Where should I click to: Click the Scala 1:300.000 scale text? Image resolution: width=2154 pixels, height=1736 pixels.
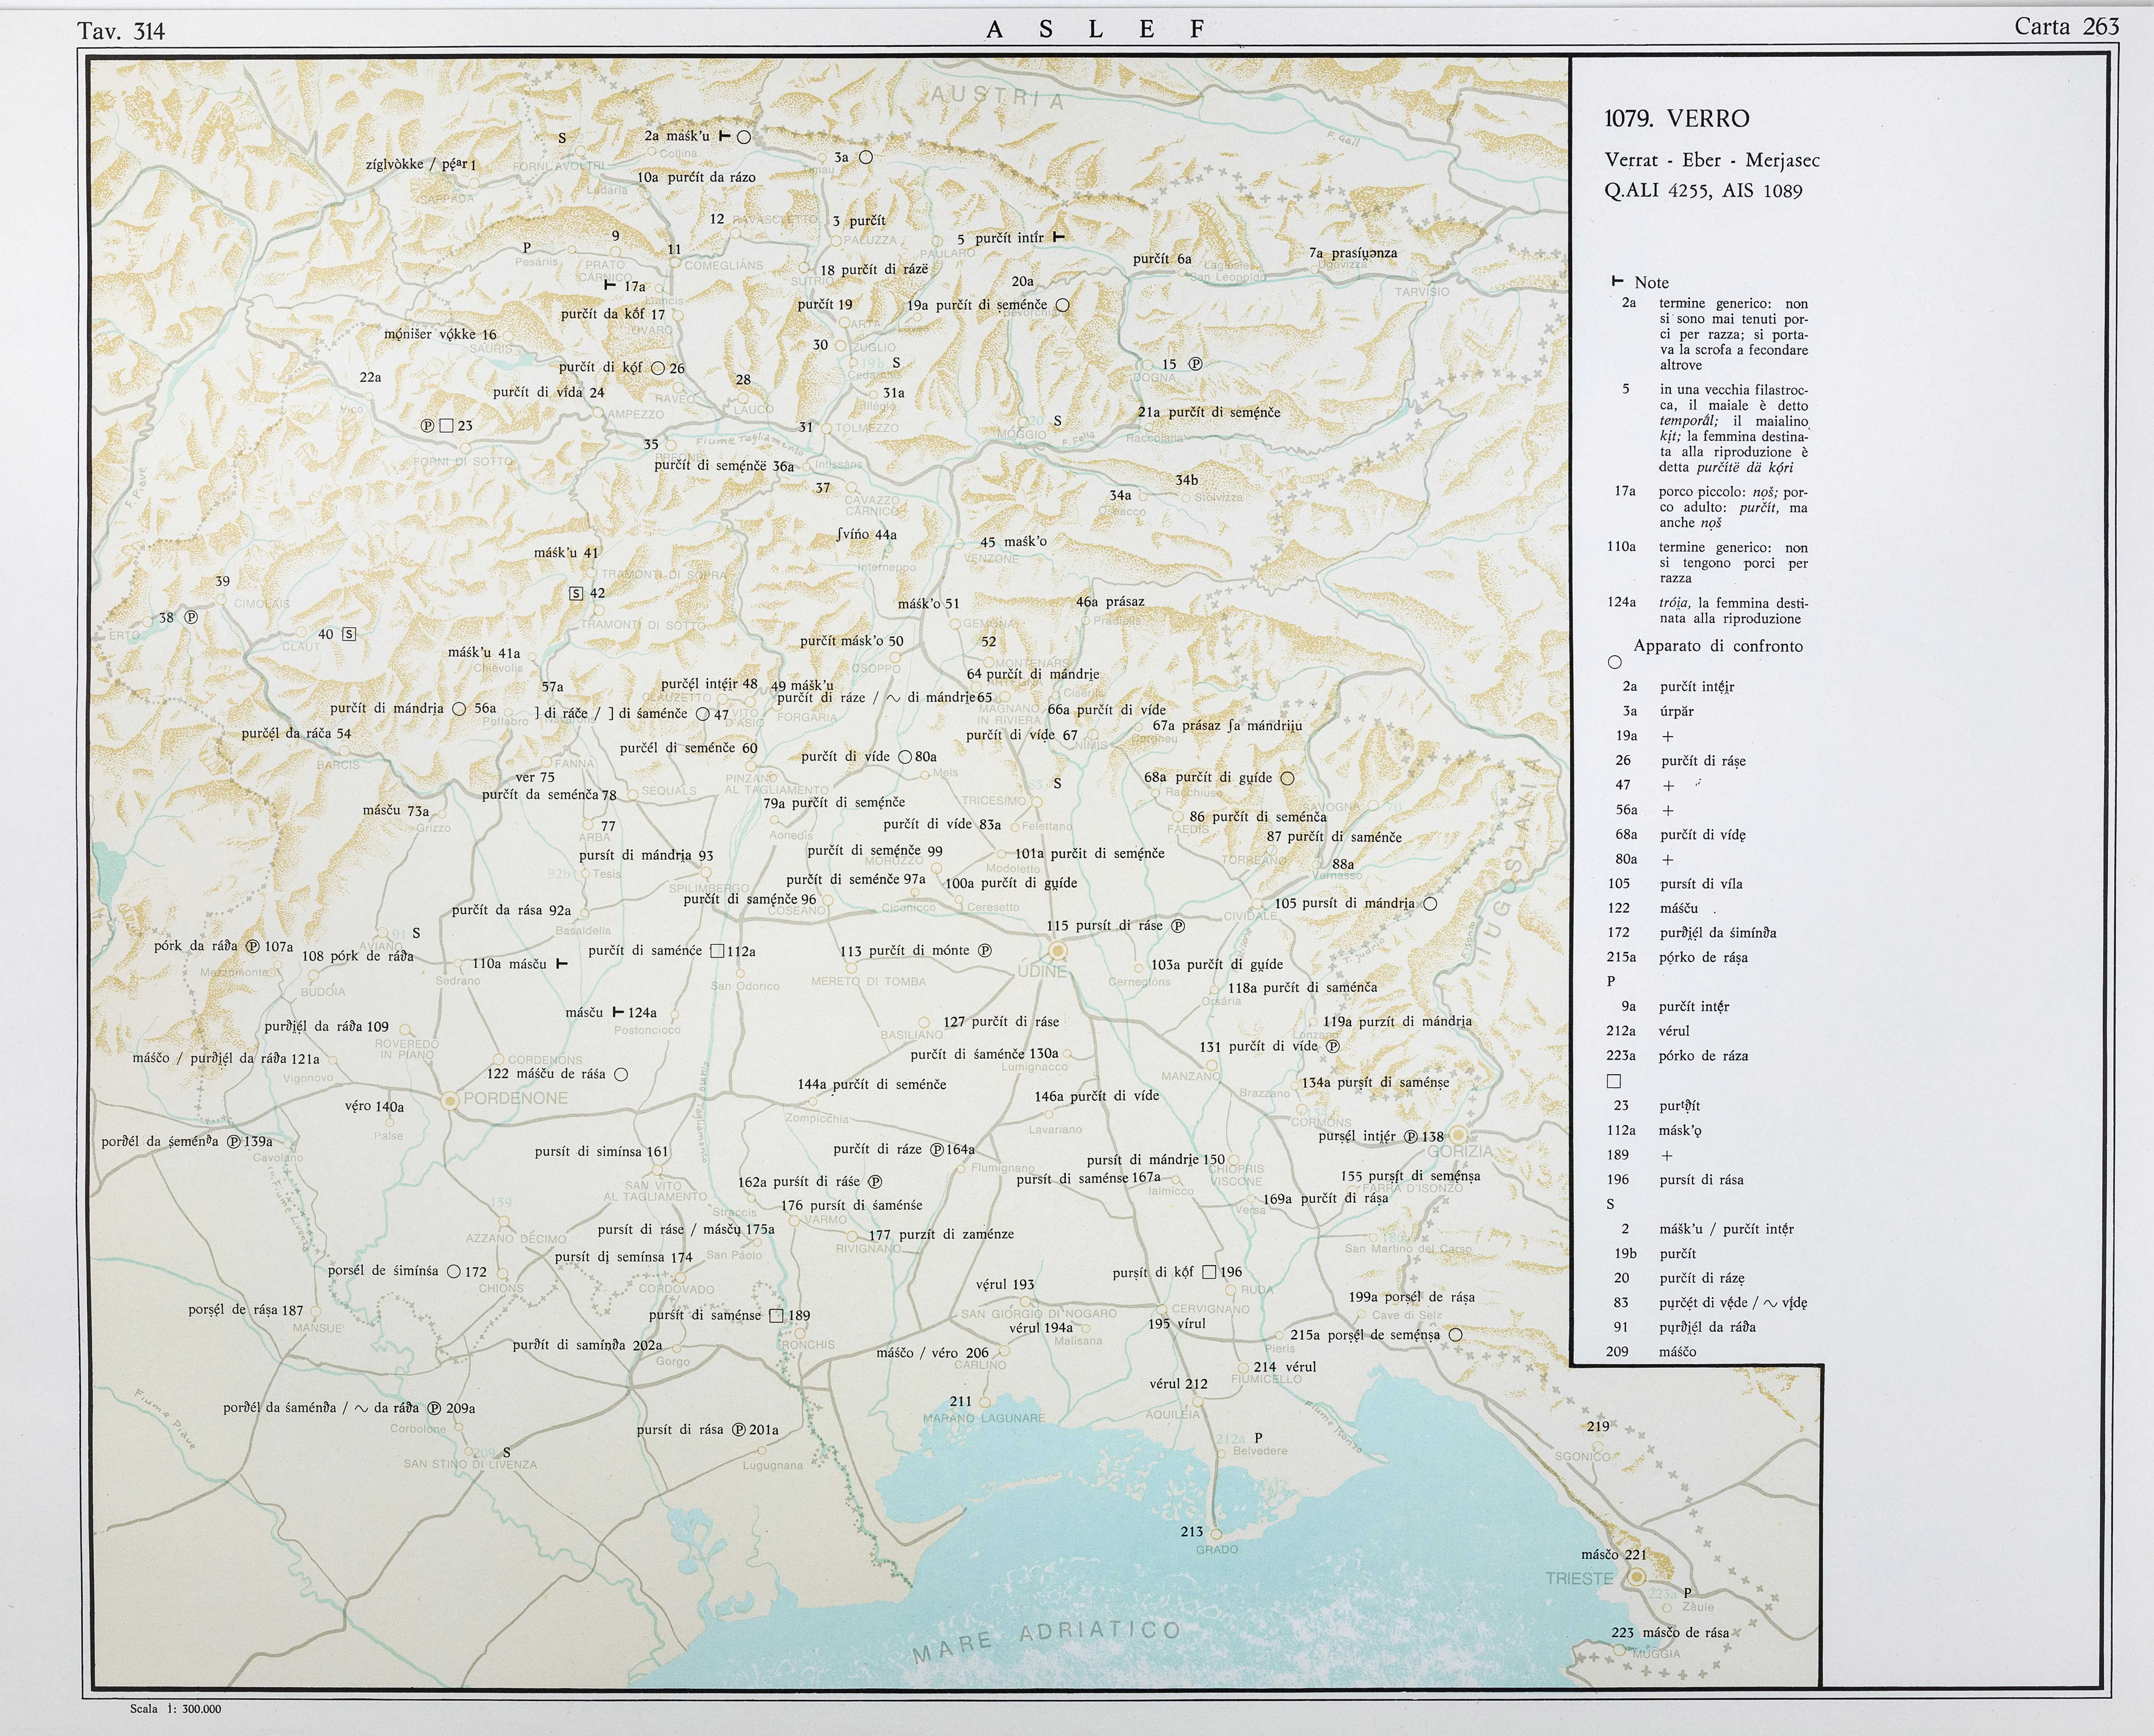pyautogui.click(x=175, y=1709)
